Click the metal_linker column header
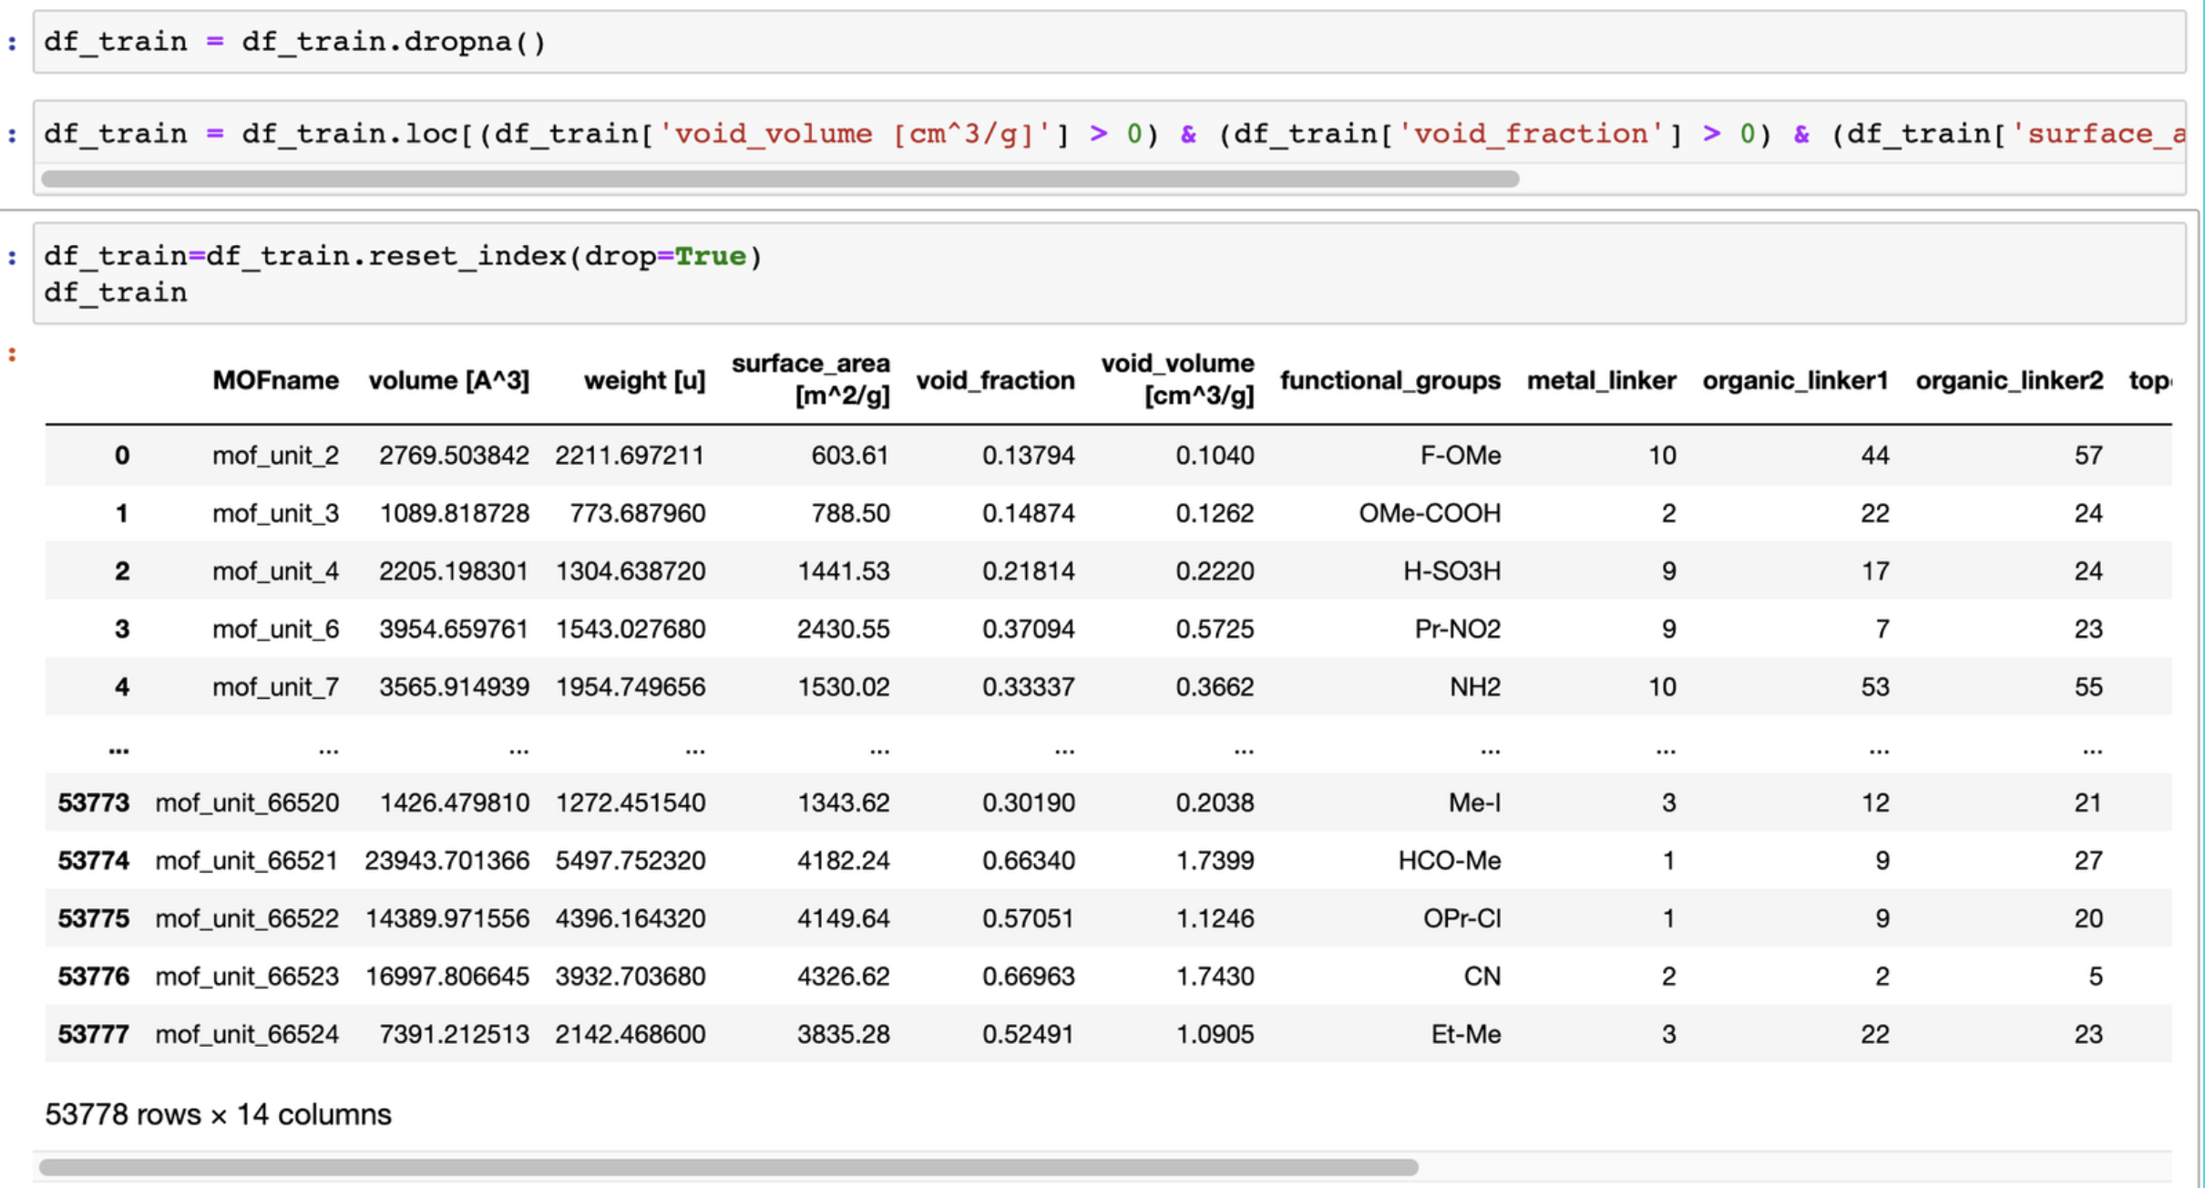 coord(1602,380)
